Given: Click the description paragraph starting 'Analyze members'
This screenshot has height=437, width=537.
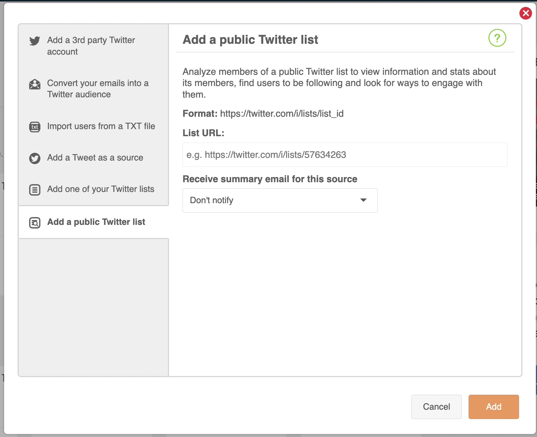Looking at the screenshot, I should [339, 83].
